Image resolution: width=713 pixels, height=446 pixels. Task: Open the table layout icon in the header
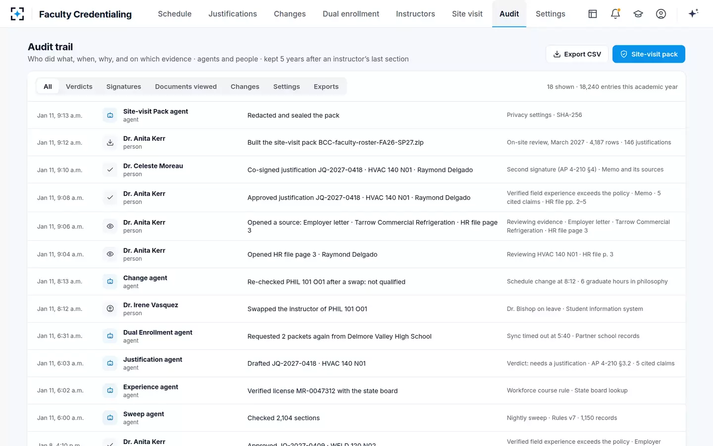click(x=593, y=14)
